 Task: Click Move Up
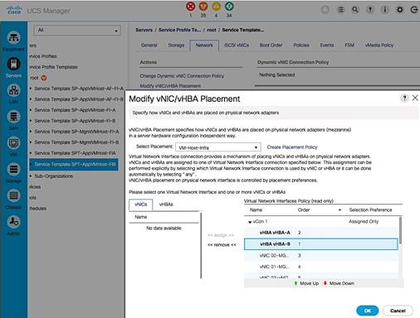306,283
